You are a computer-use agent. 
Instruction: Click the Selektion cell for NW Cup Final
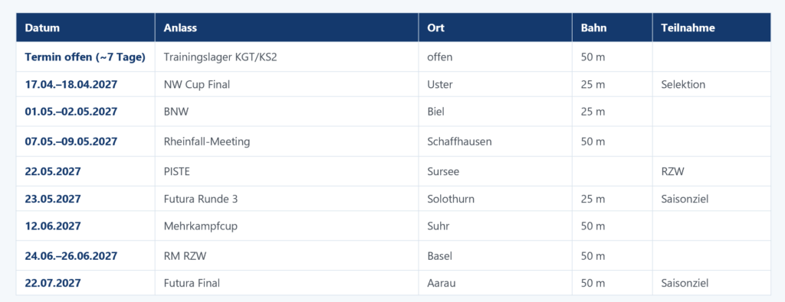tap(711, 84)
